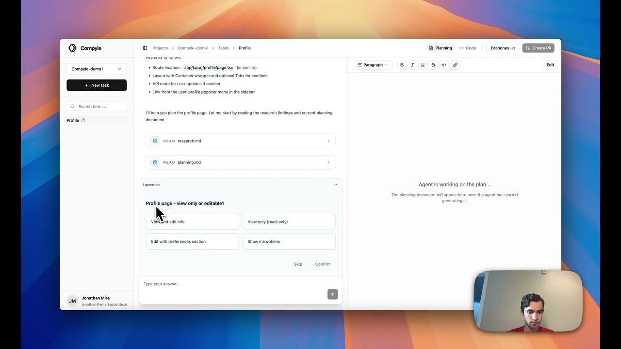
Task: Click the Jonathan Mira account name
Action: 96,298
